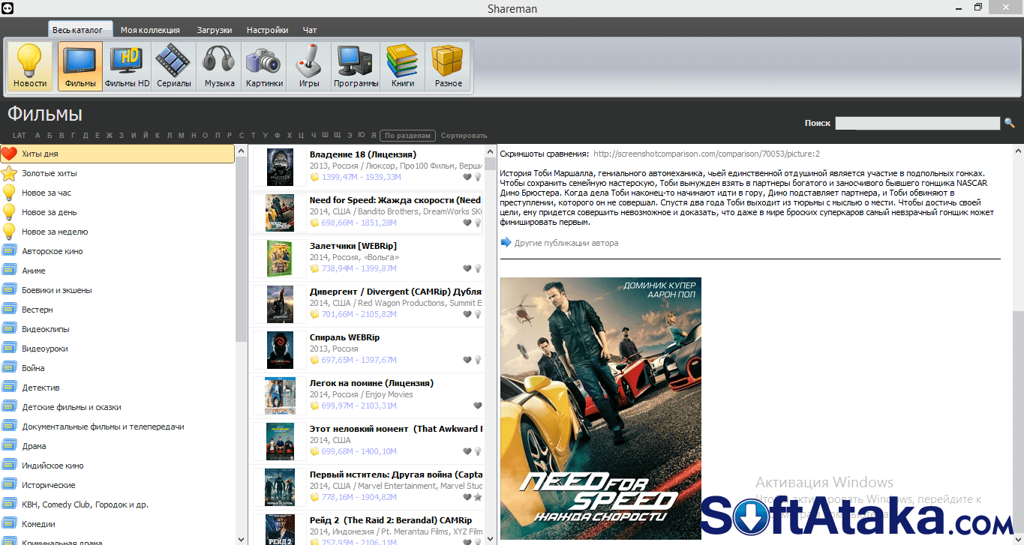Toggle favorite heart on Дивергент item
The height and width of the screenshot is (545, 1024).
[x=467, y=314]
